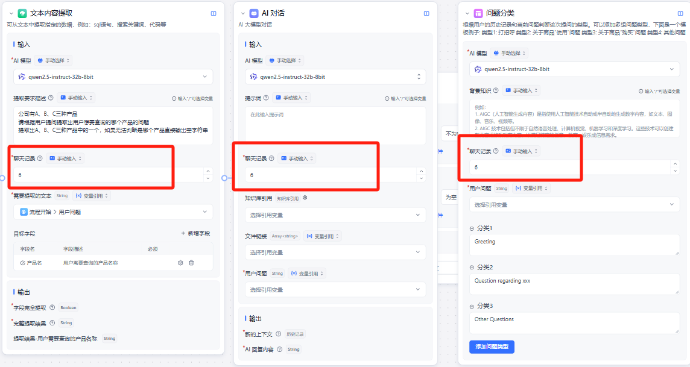Open the 知识库引用 settings gear
Image resolution: width=690 pixels, height=367 pixels.
click(x=305, y=198)
